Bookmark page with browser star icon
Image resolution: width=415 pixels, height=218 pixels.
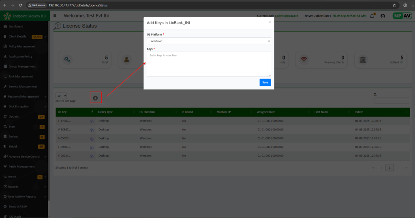pos(394,5)
